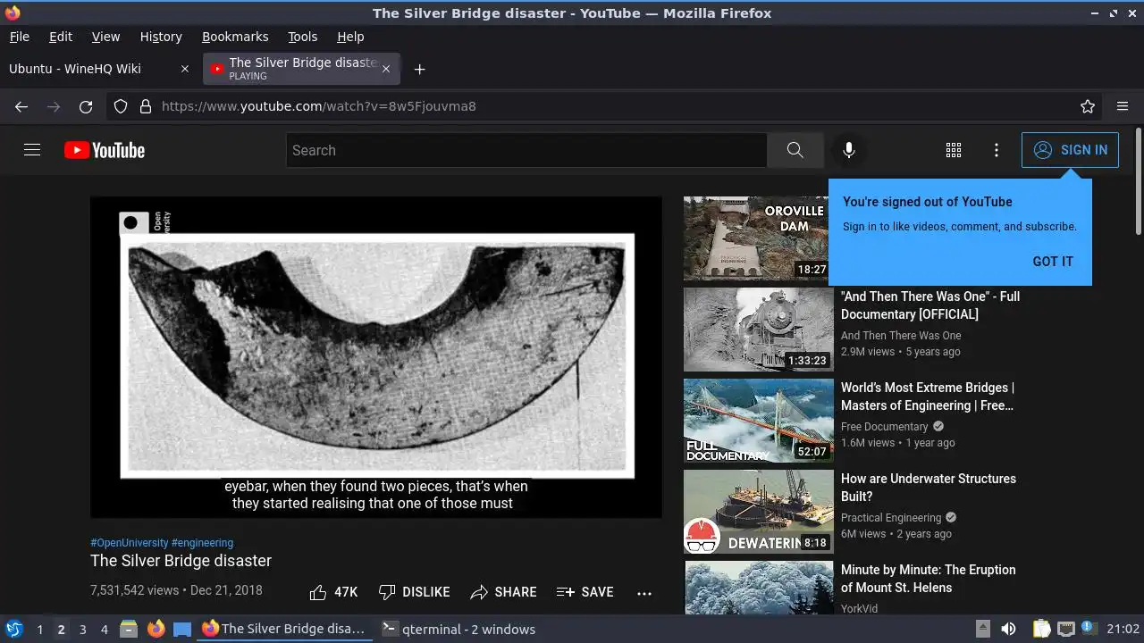
Task: View site security lock information
Action: (x=146, y=106)
